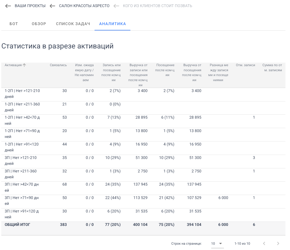Image resolution: width=290 pixels, height=250 pixels.
Task: Select row 3П | Нет >121-210 дней
Action: click(143, 162)
